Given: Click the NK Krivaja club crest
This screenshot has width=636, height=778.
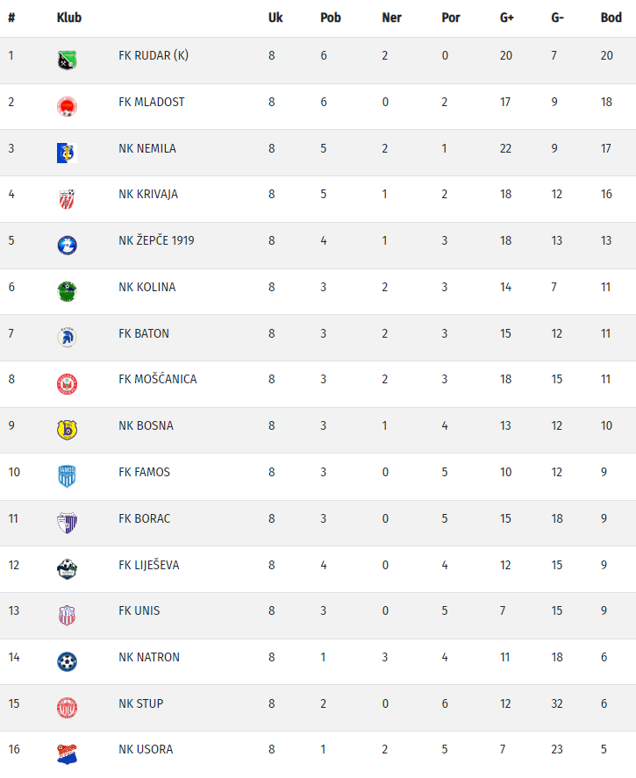Looking at the screenshot, I should (67, 199).
